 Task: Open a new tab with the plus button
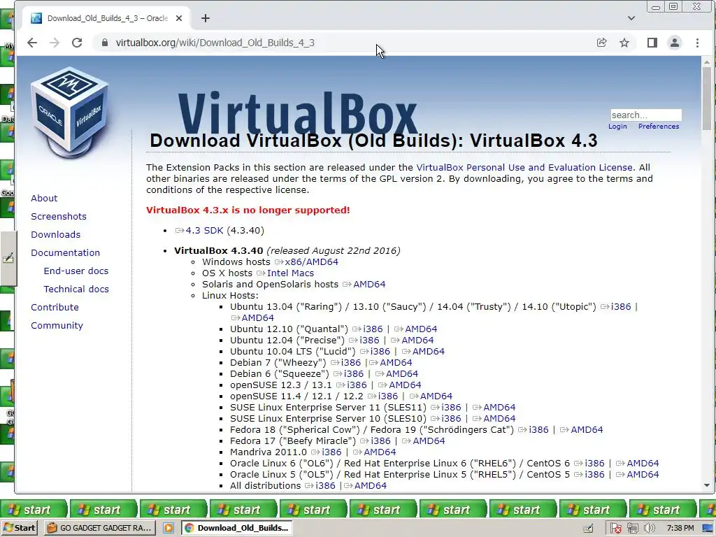pos(206,18)
